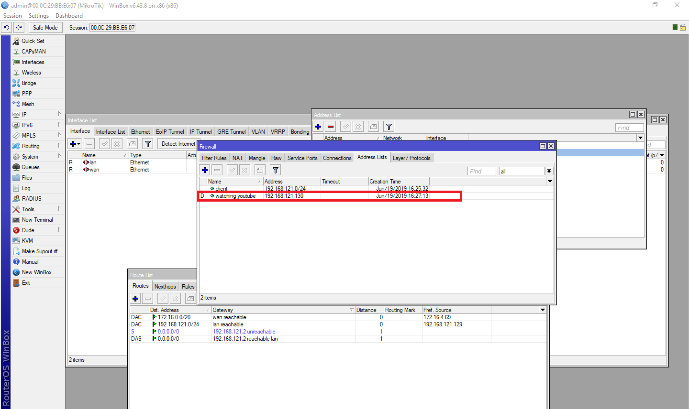Expand the Routing submenu
The image size is (689, 409).
38,146
